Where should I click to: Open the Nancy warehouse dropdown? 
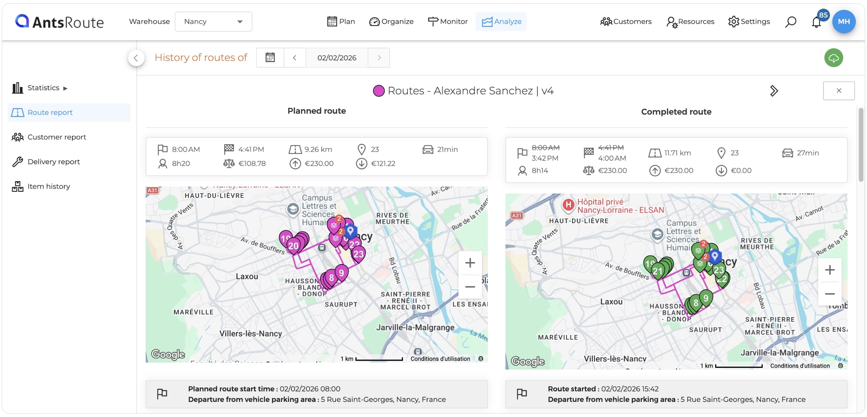[213, 22]
